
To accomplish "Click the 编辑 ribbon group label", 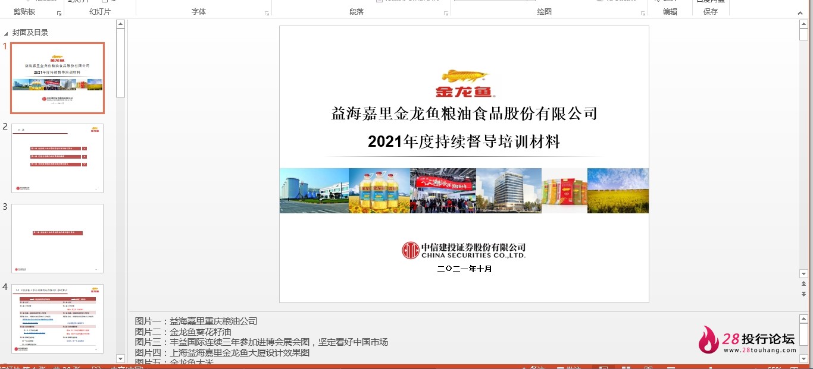I will click(x=670, y=12).
